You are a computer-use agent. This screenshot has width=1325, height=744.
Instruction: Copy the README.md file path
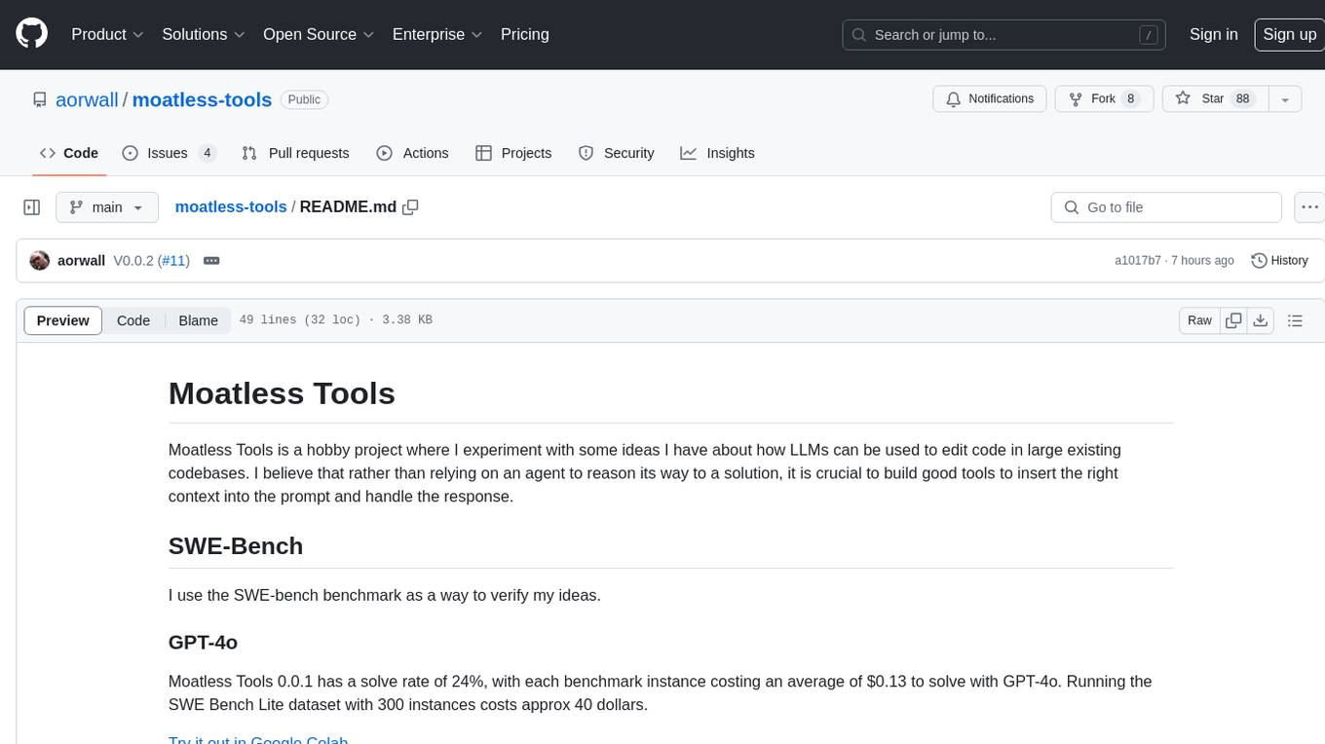click(410, 206)
